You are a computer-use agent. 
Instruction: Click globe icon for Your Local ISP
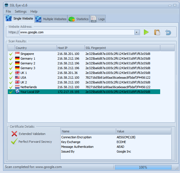coord(17,92)
